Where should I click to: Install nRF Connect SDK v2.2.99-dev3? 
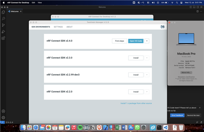[x=136, y=75]
